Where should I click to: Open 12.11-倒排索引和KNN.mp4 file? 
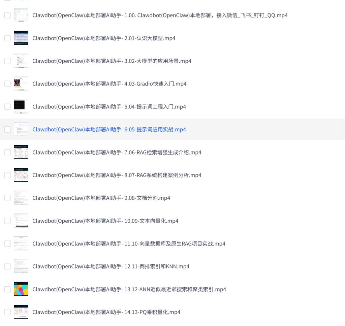click(111, 267)
